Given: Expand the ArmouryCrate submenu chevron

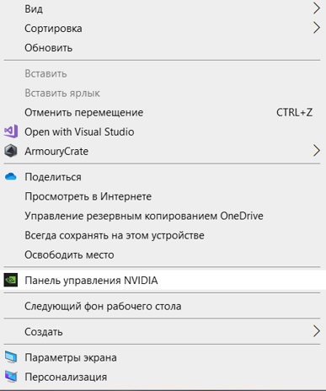Looking at the screenshot, I should click(x=317, y=151).
